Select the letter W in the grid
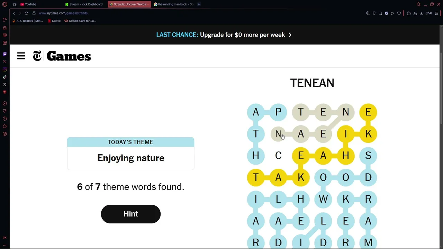Image resolution: width=443 pixels, height=249 pixels. coord(323,199)
